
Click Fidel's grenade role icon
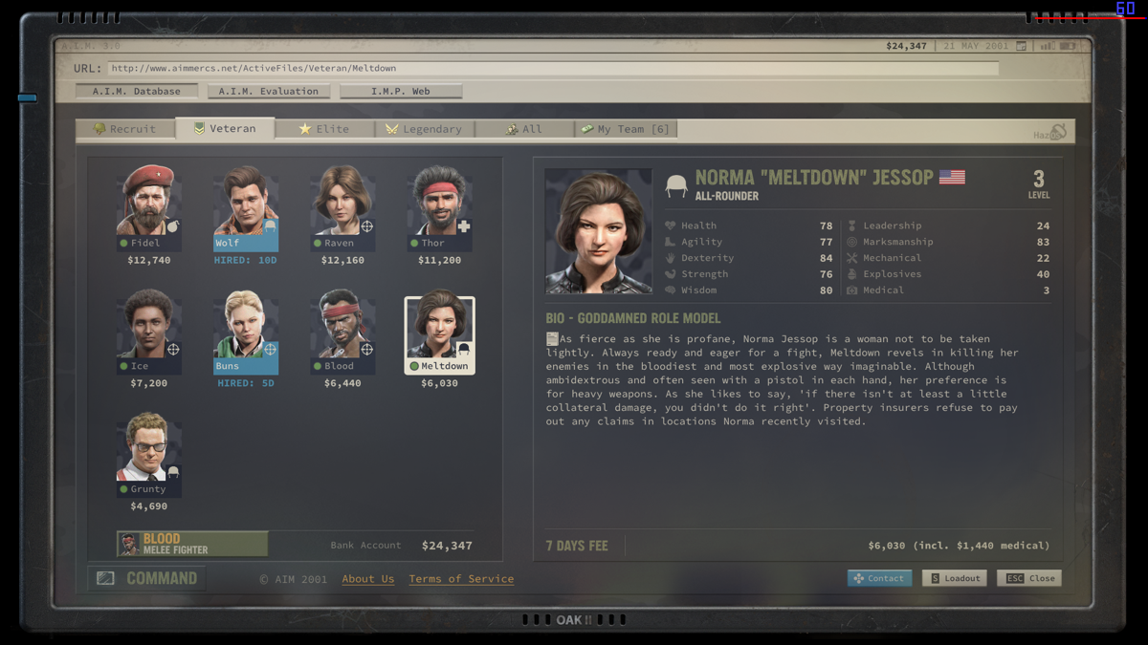pos(172,226)
